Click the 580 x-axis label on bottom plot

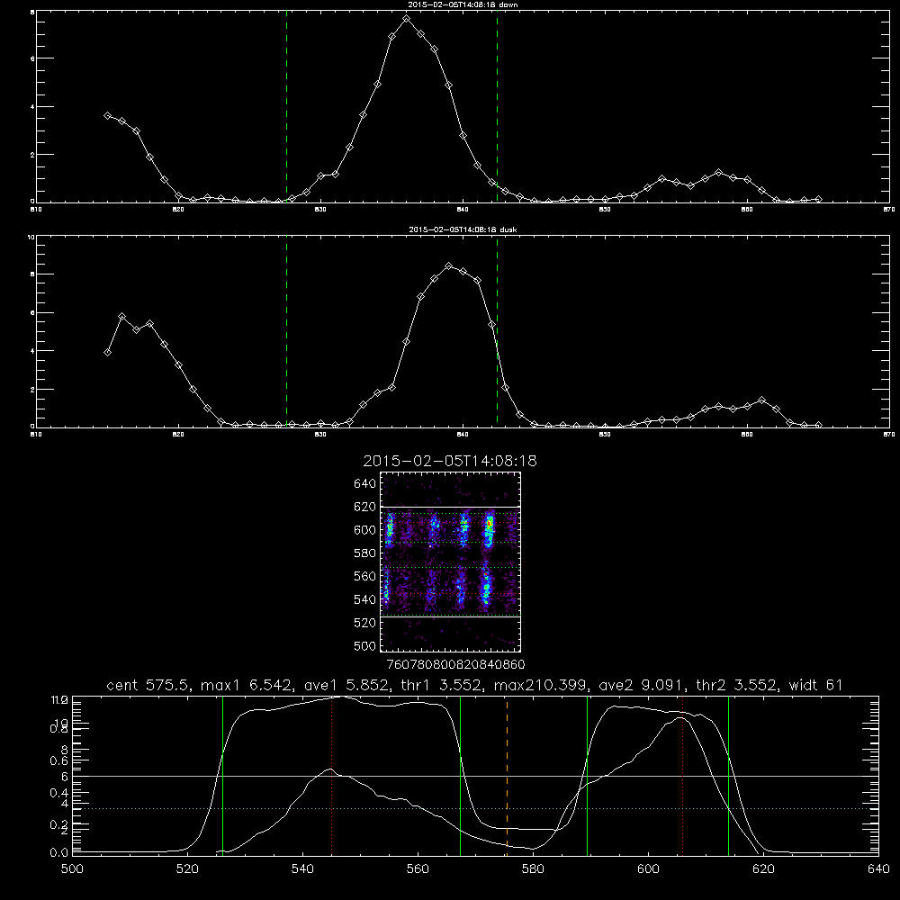click(x=533, y=869)
